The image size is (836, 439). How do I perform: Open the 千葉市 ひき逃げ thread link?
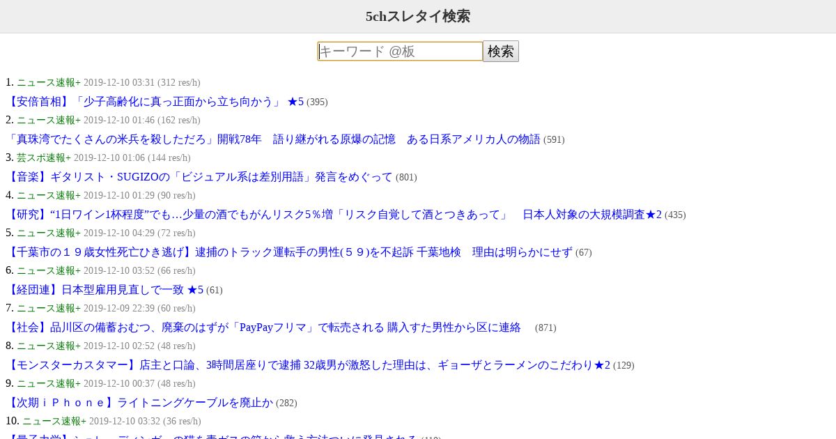coord(289,252)
